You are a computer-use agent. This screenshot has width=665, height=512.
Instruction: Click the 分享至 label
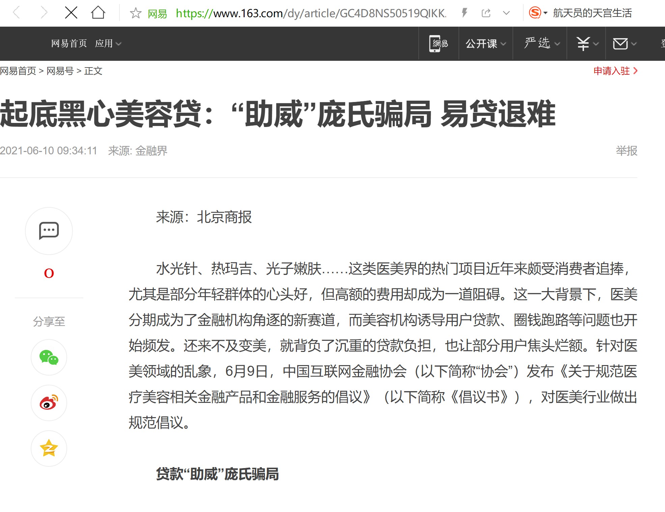point(49,322)
